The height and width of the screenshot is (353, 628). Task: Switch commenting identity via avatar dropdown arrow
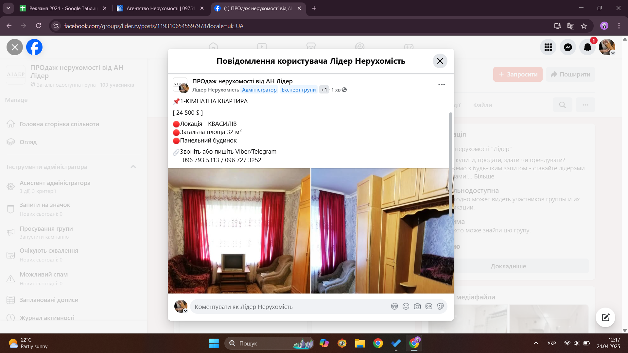[185, 311]
